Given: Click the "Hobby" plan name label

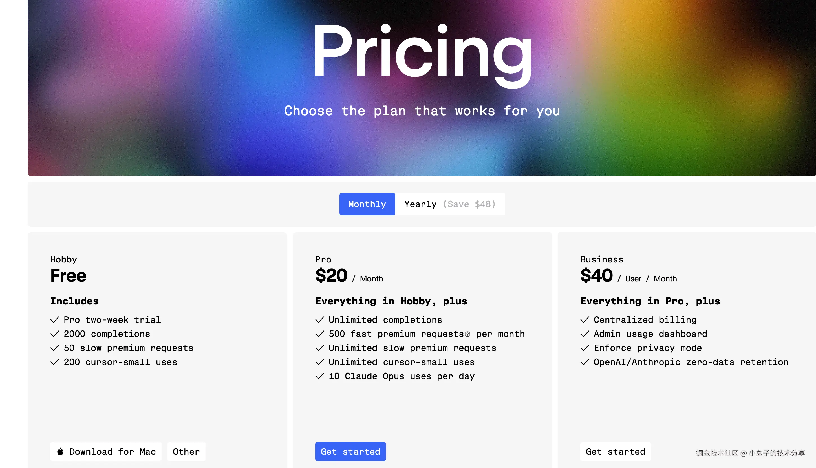Looking at the screenshot, I should point(64,259).
